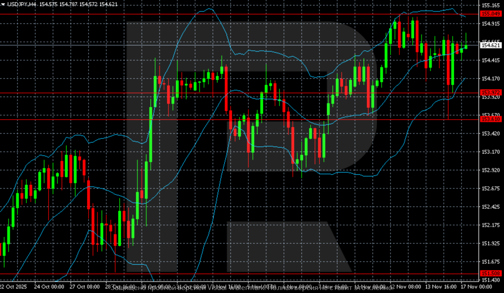Click the 151.675 price scale value
This screenshot has width=504, height=293.
[x=490, y=261]
